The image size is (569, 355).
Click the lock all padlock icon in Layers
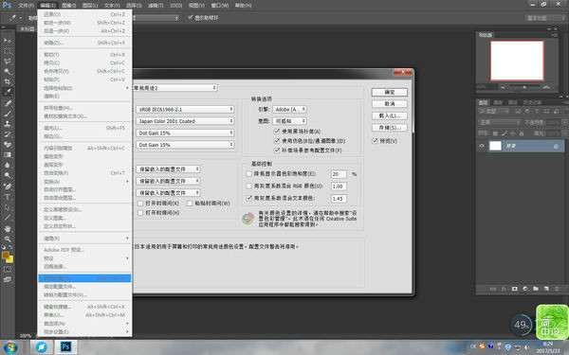point(522,133)
